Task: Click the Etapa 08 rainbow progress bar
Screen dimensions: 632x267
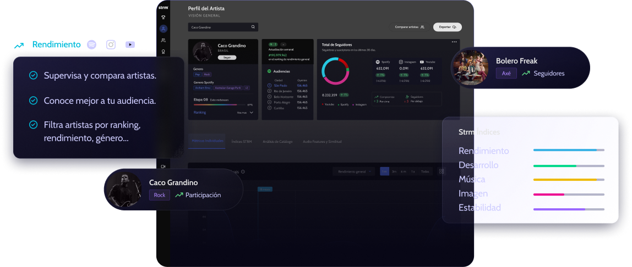Action: pyautogui.click(x=220, y=104)
